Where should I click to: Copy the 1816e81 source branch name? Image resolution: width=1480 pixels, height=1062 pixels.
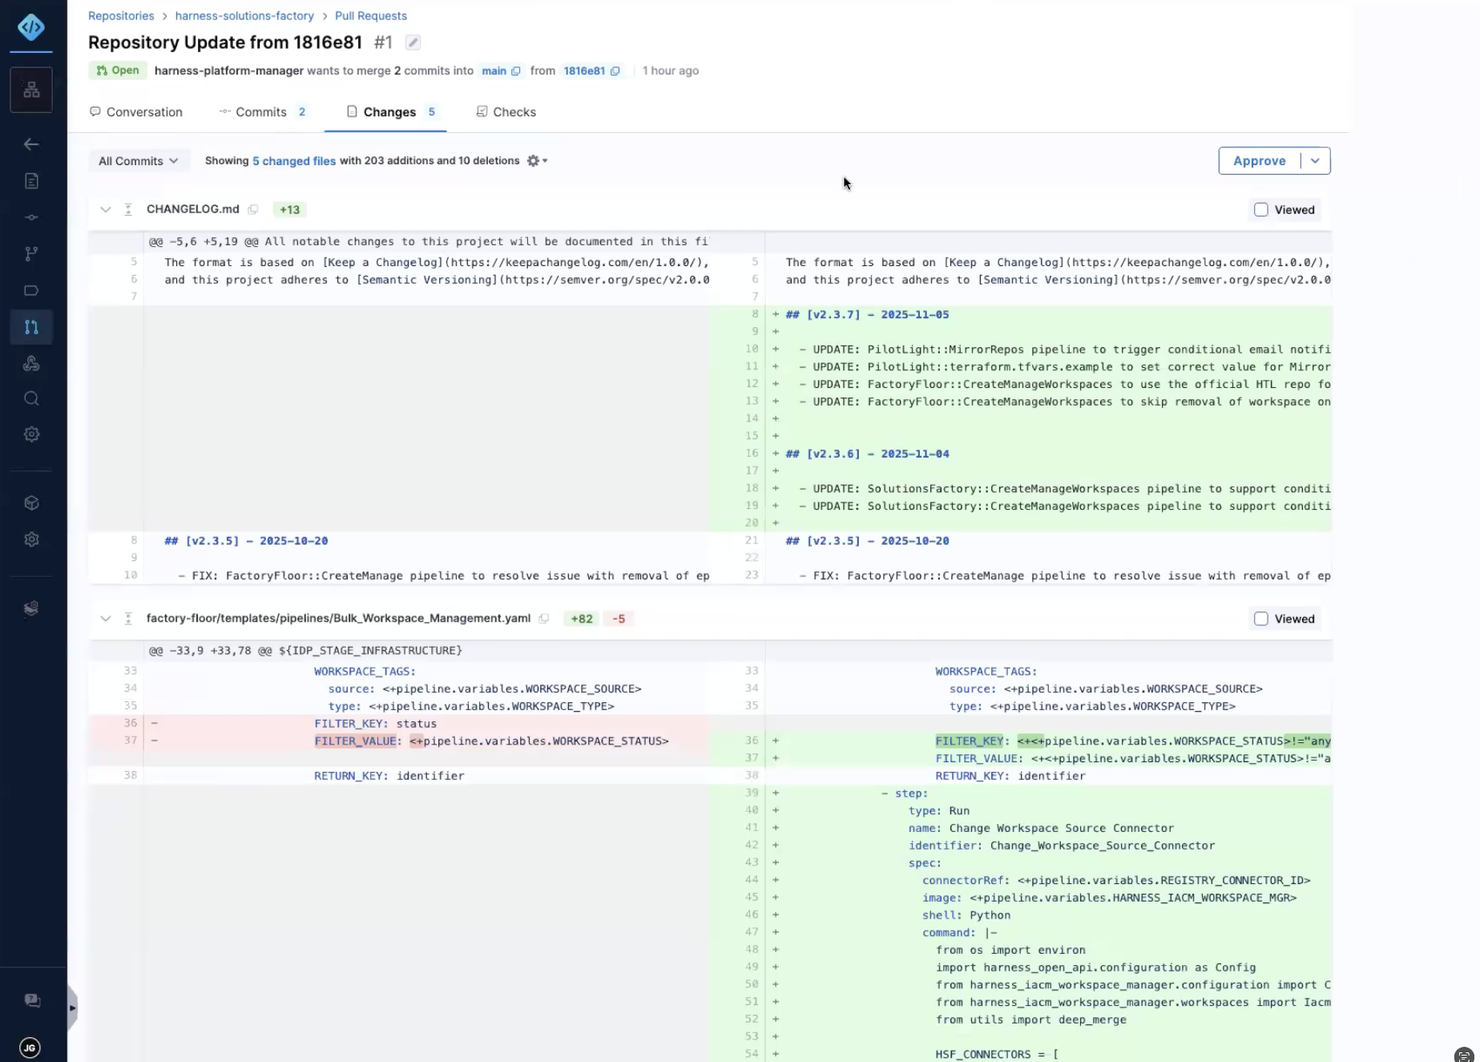point(615,71)
